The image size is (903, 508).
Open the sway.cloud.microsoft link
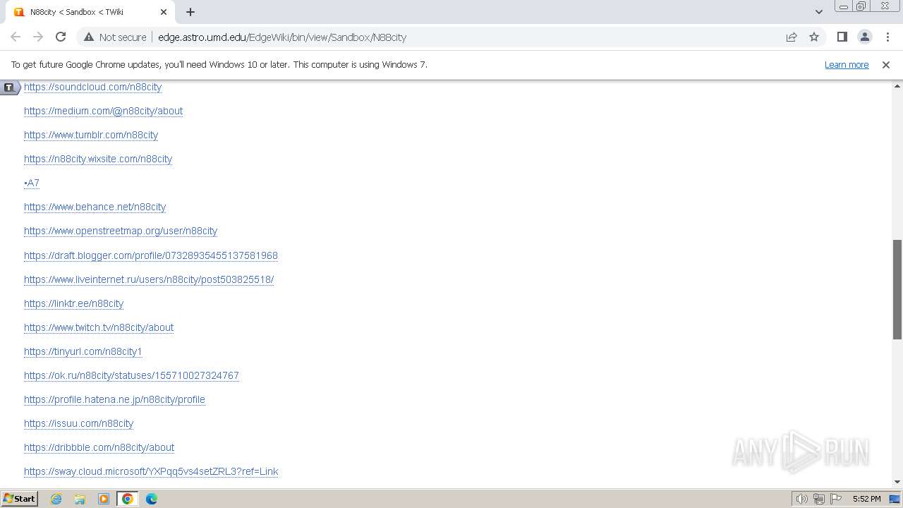(x=151, y=471)
